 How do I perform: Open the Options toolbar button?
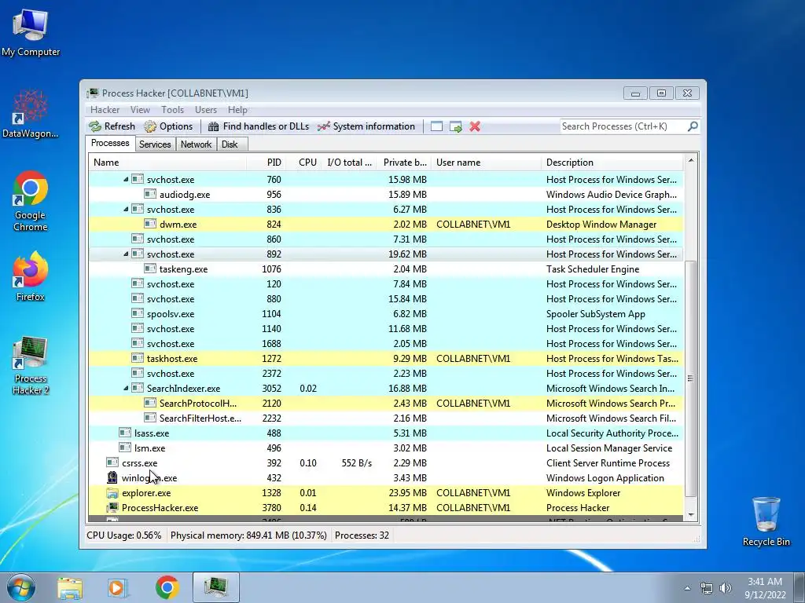click(168, 126)
